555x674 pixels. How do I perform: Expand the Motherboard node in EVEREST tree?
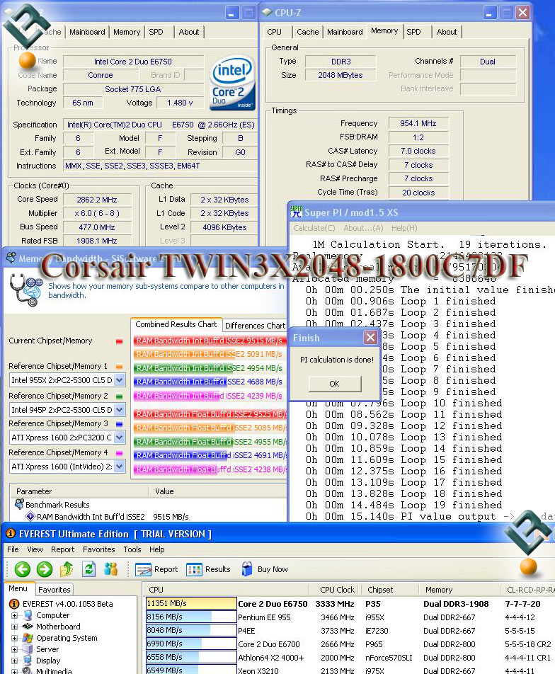pos(15,627)
